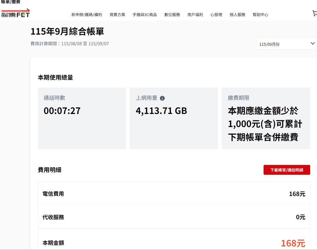
Task: Click the 115年9月綜合帳單 heading
Action: 67,31
